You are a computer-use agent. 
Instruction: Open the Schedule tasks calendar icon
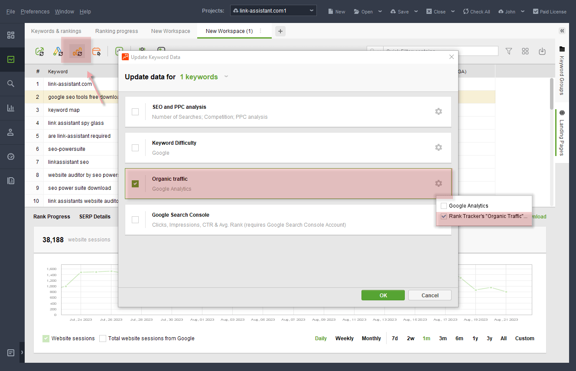pos(96,52)
